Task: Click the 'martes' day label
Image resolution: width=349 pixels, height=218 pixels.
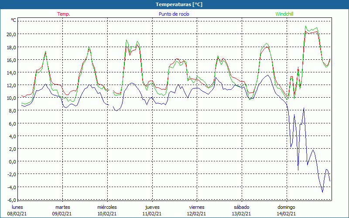Action: tap(63, 207)
